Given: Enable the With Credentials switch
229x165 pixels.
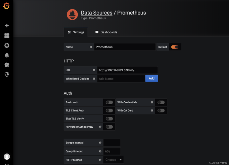Looking at the screenshot, I should pos(161,102).
